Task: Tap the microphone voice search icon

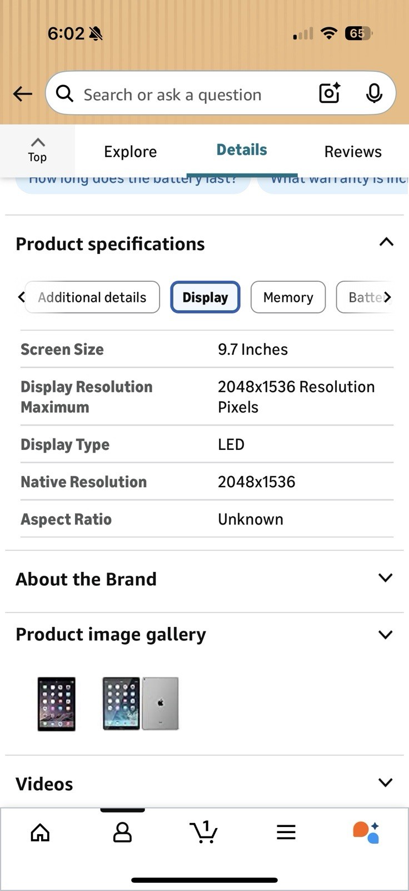Action: pos(374,93)
